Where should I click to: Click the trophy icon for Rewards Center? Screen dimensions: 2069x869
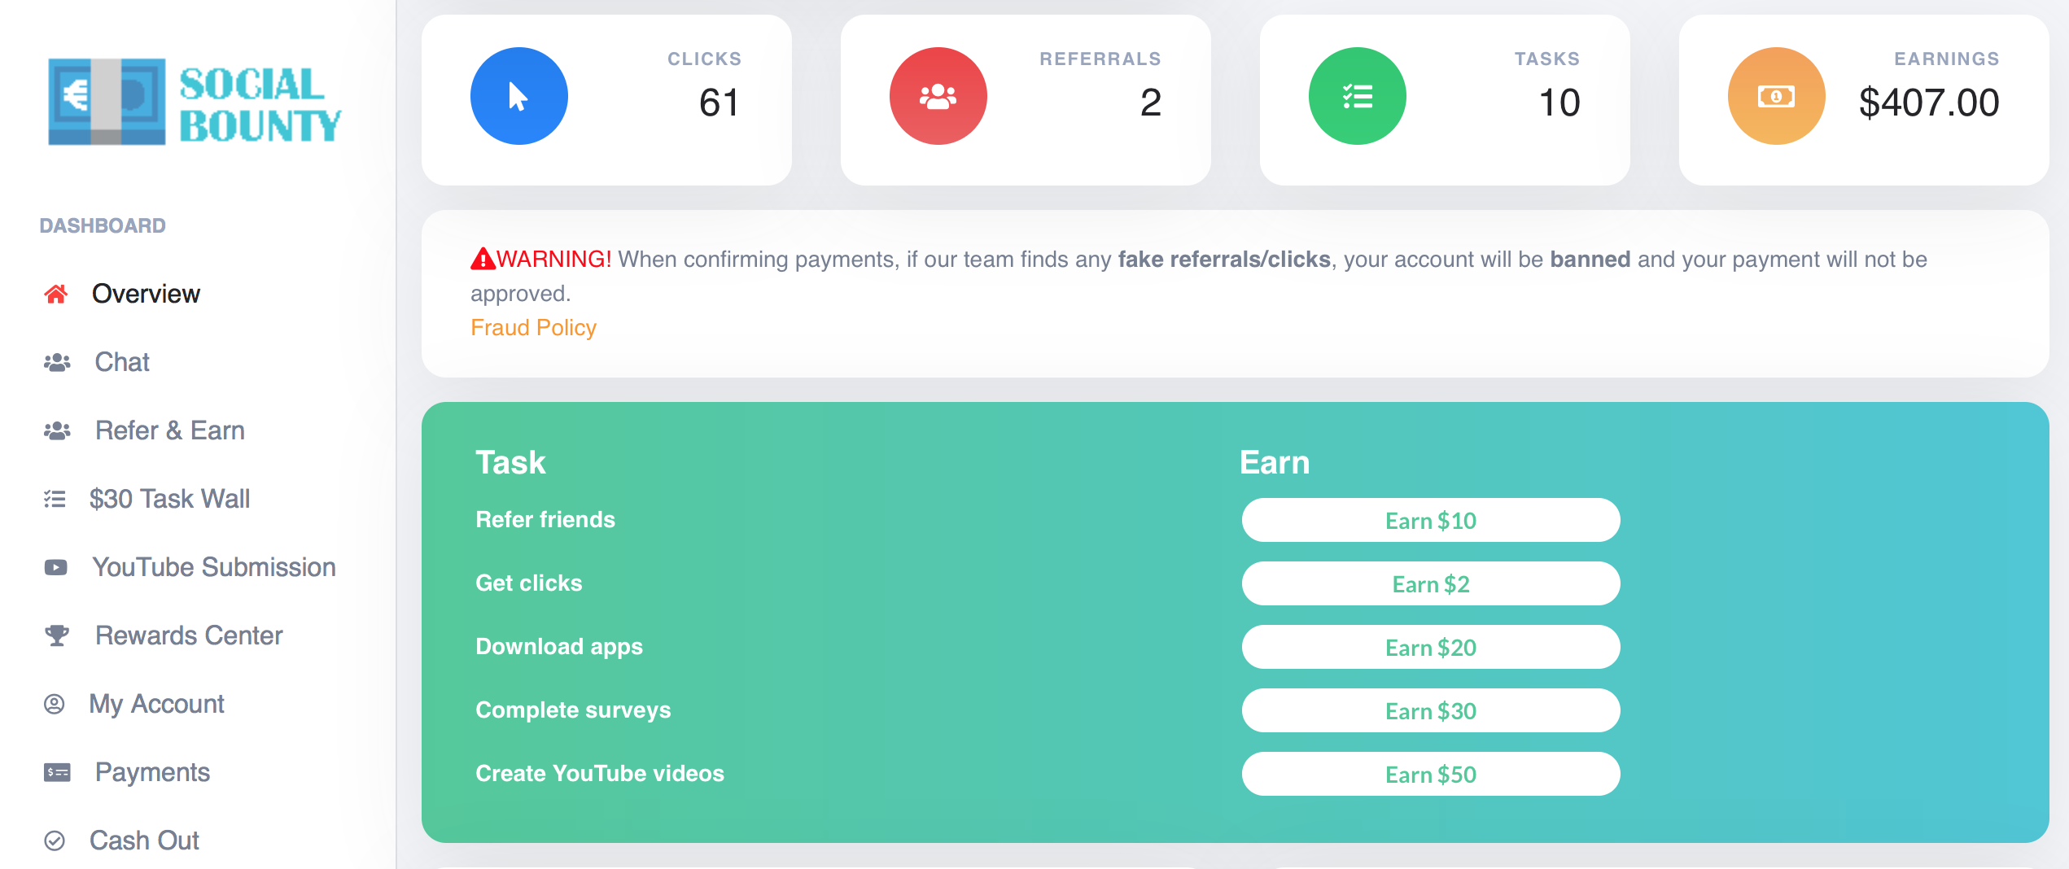pos(56,635)
